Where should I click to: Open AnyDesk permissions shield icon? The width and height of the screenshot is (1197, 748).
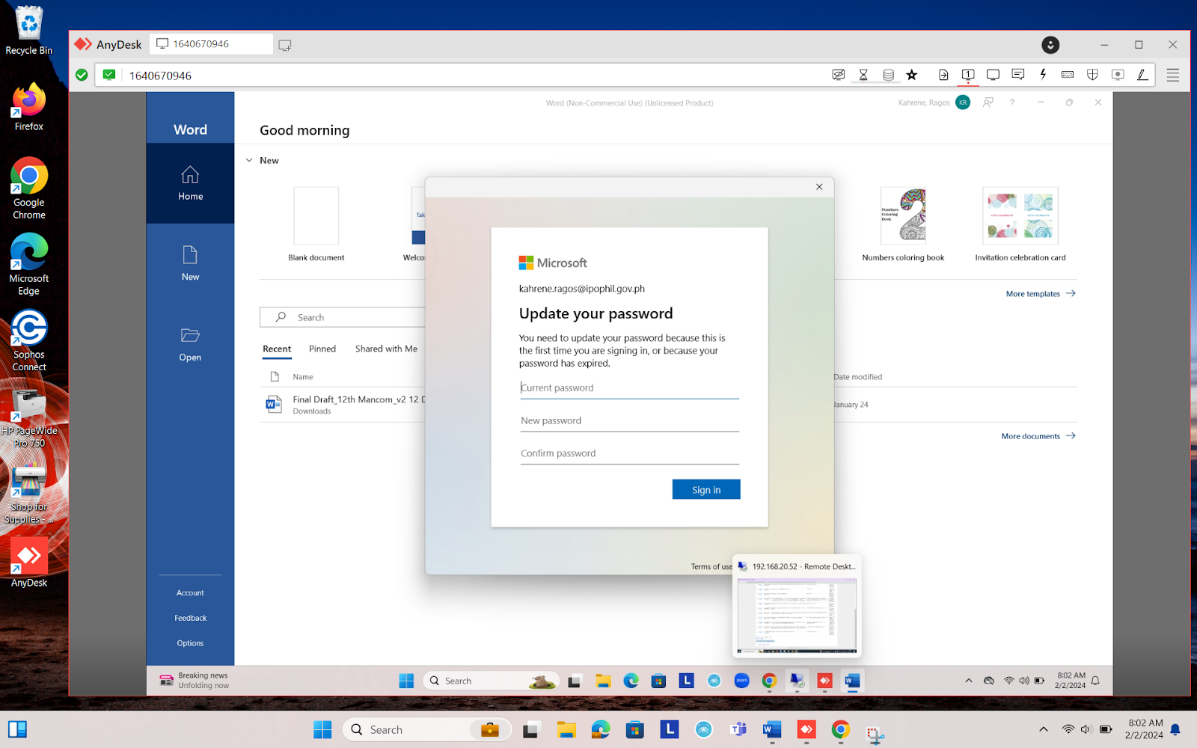coord(1092,75)
